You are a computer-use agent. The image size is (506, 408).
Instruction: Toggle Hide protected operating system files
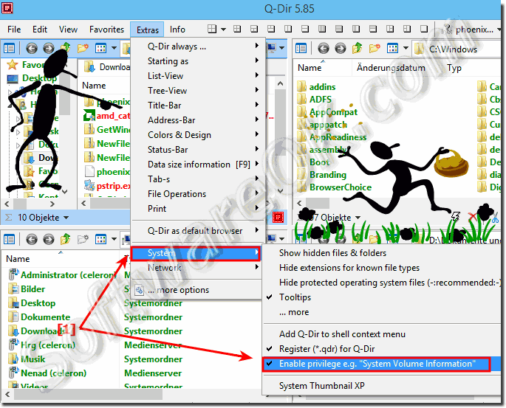click(x=381, y=283)
